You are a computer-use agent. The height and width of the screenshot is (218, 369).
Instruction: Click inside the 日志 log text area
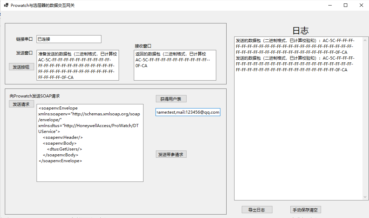point(298,118)
